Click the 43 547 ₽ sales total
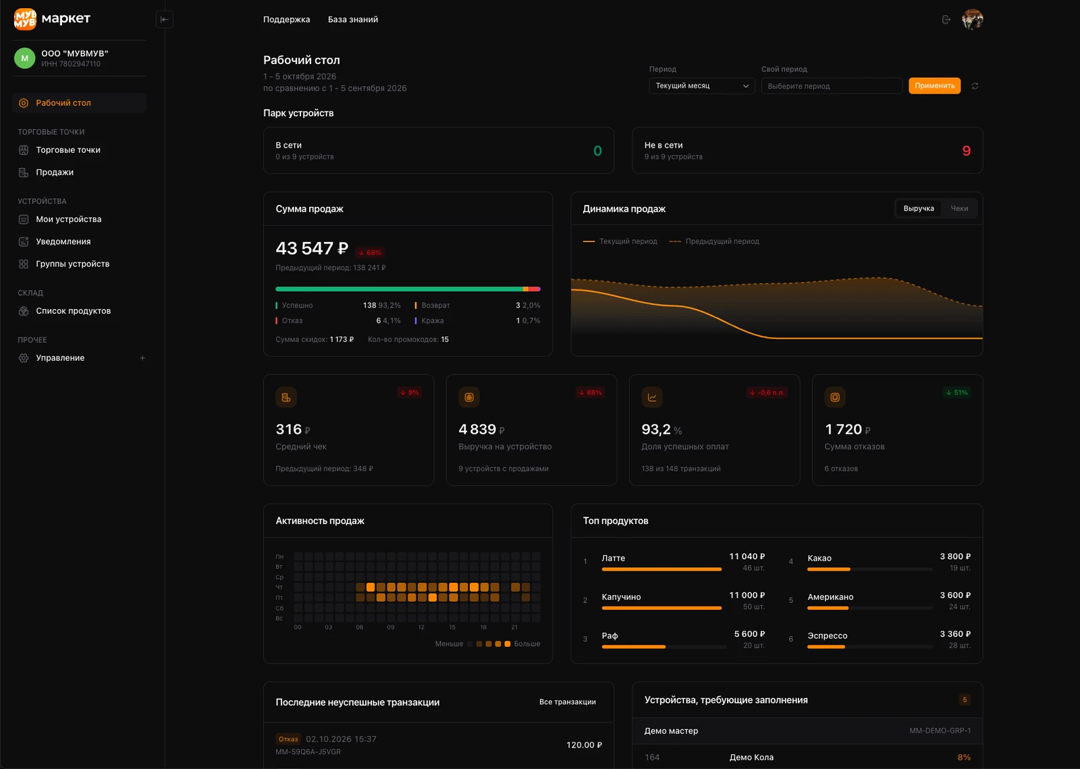 [x=312, y=248]
